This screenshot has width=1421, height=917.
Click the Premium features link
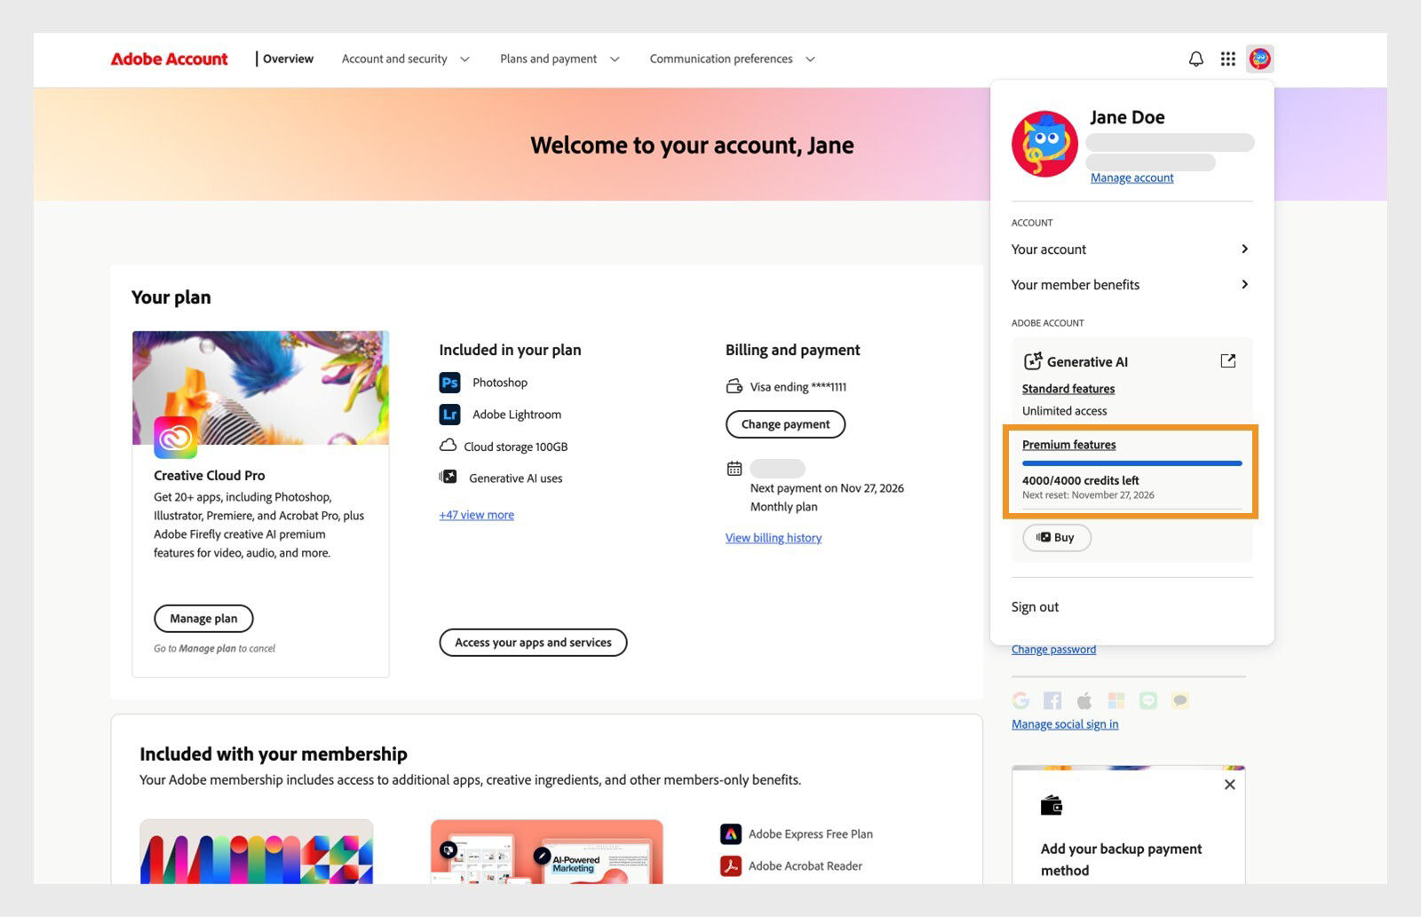pyautogui.click(x=1069, y=445)
